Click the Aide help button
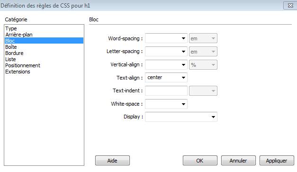Image resolution: width=297 pixels, height=172 pixels. tap(113, 161)
